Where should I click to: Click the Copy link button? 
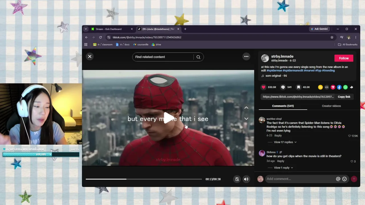(x=344, y=97)
